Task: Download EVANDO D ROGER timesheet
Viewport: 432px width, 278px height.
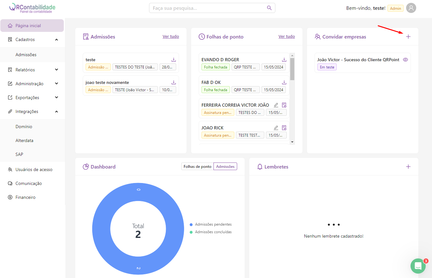Action: click(284, 60)
